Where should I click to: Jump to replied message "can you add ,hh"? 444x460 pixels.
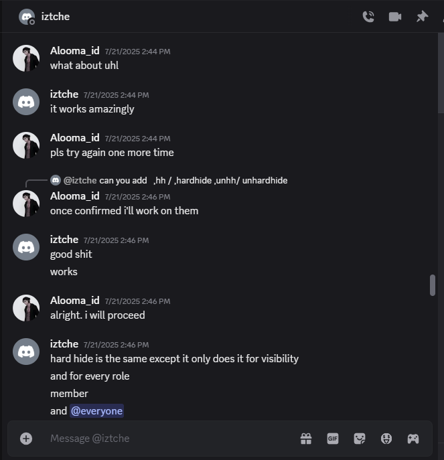[194, 181]
